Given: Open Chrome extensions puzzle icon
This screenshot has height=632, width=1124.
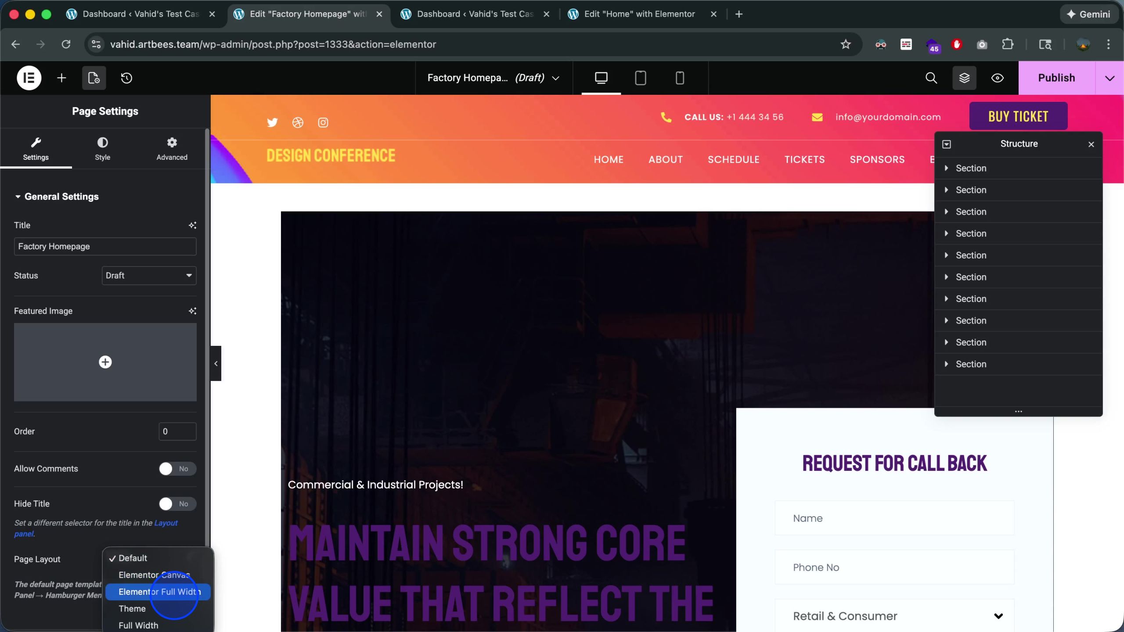Looking at the screenshot, I should 1008,44.
